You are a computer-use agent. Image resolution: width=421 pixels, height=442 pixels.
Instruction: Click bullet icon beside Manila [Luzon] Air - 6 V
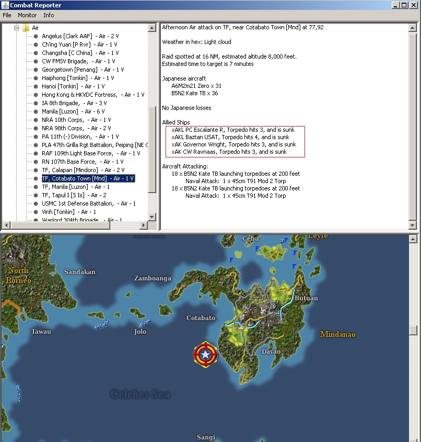coord(36,111)
